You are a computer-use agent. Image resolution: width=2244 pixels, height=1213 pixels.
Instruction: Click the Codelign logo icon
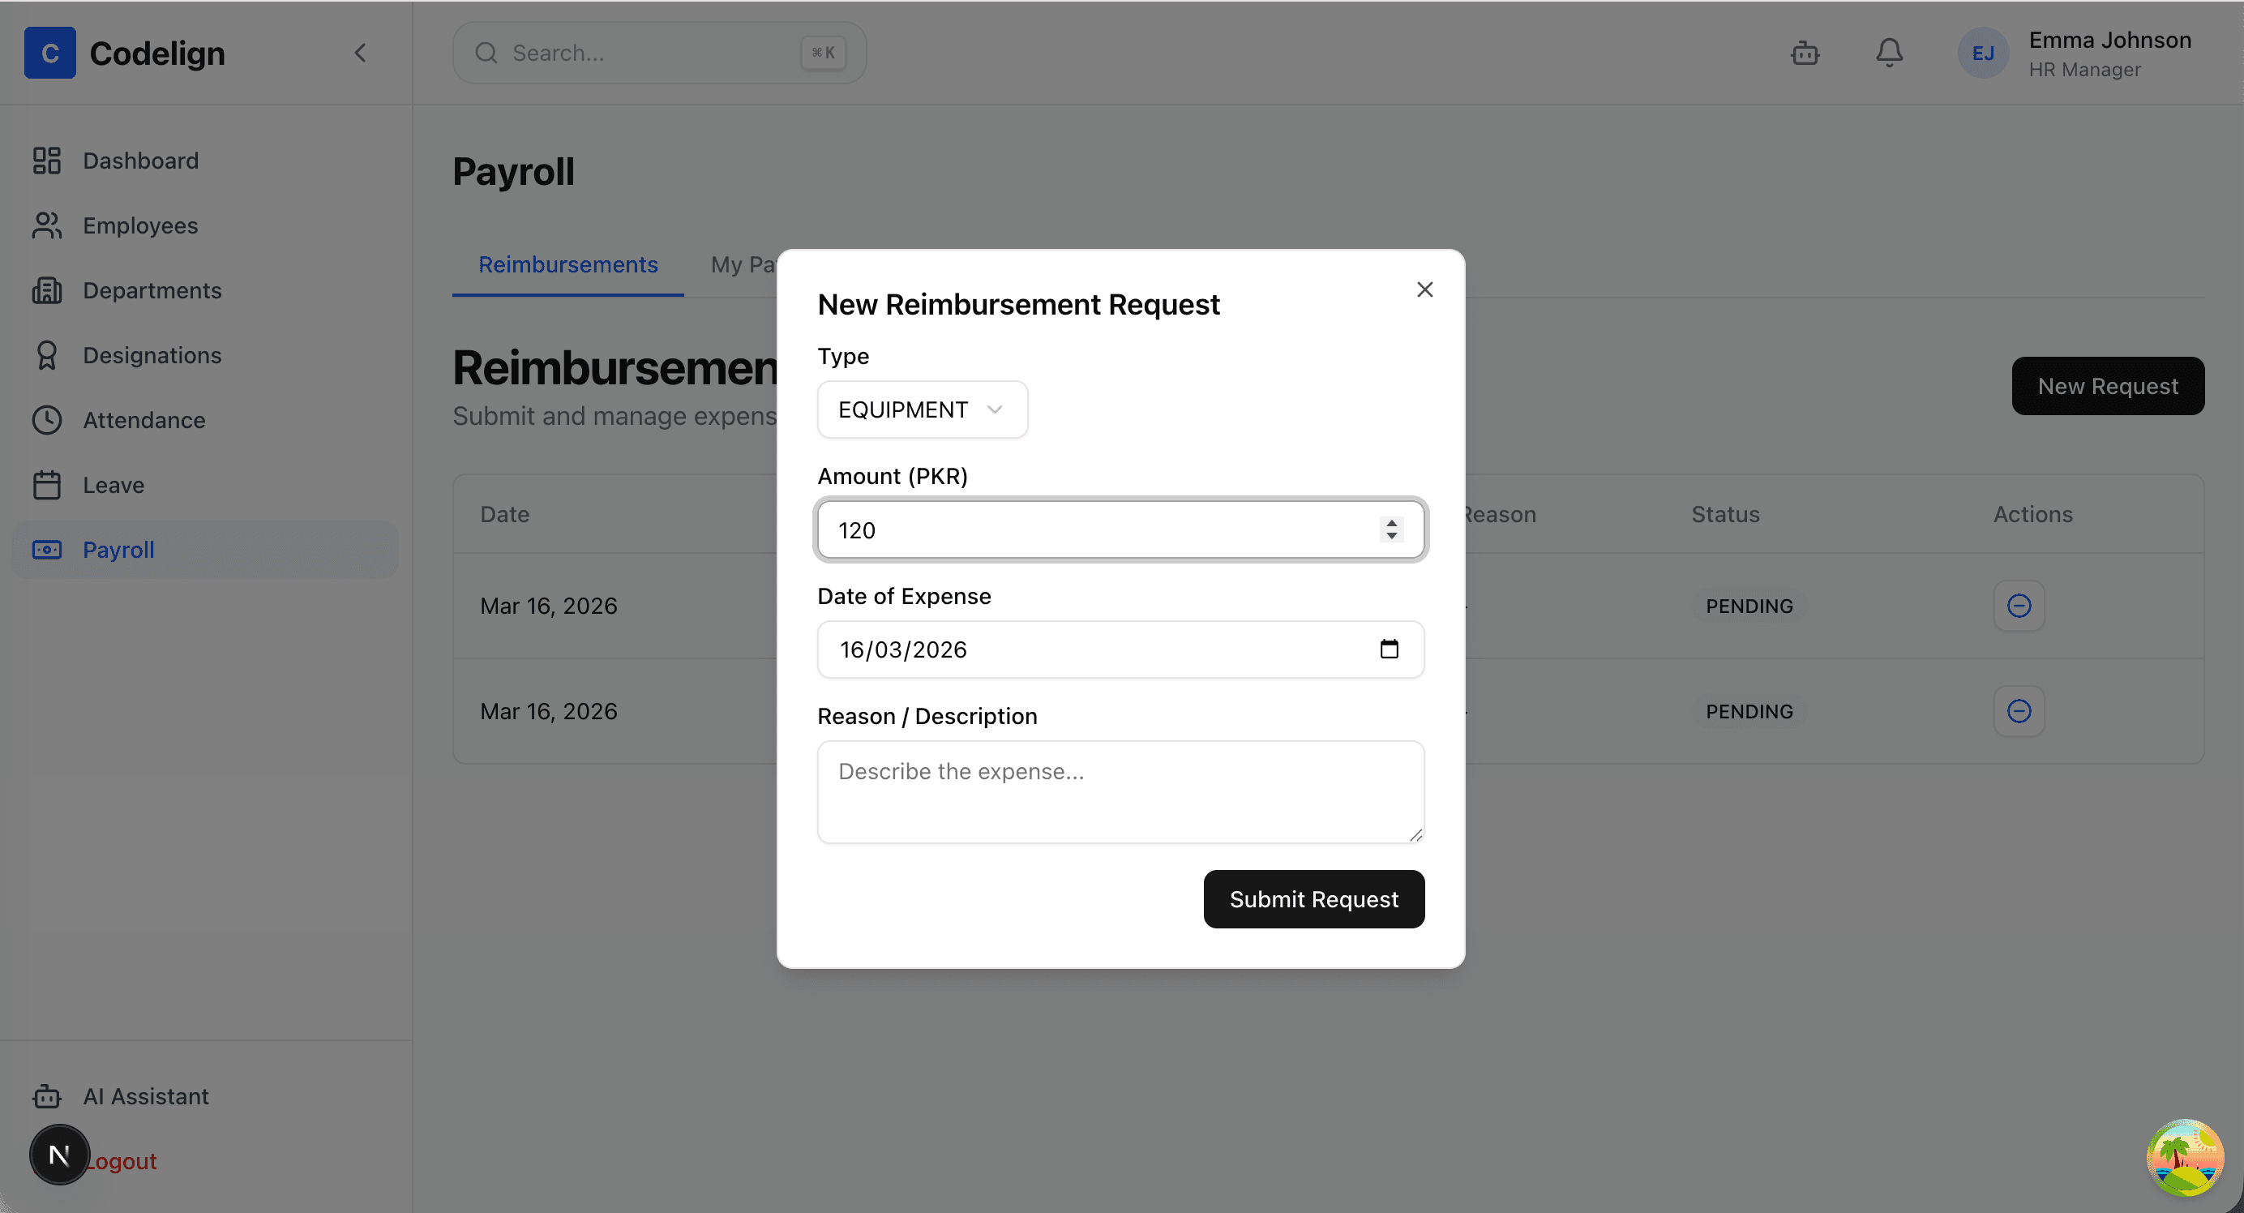tap(49, 54)
